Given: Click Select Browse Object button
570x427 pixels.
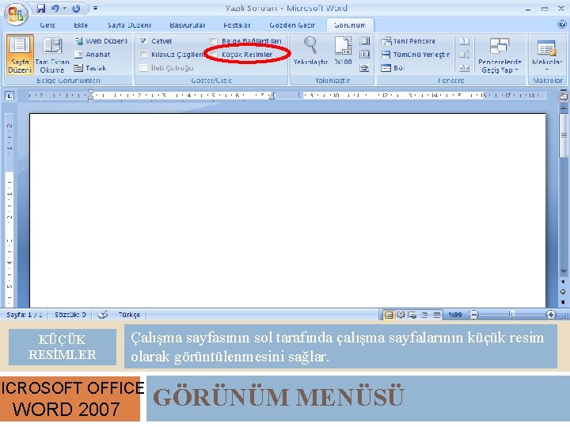Looking at the screenshot, I should (564, 292).
